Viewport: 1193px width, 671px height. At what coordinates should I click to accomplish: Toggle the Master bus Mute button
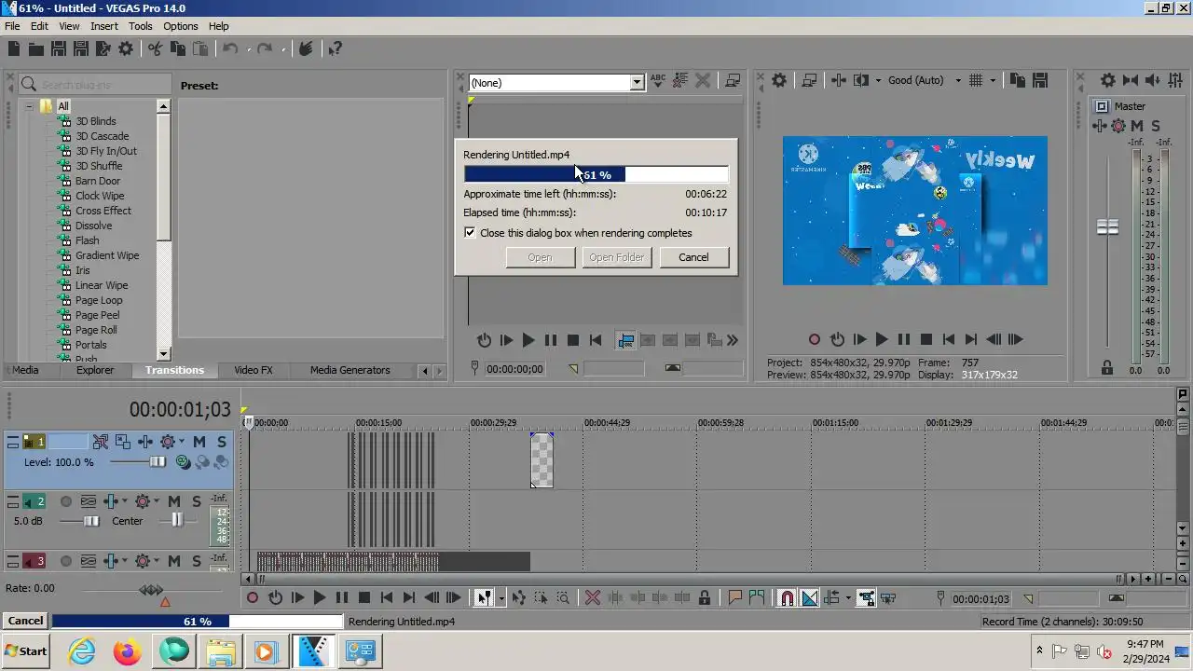click(1139, 126)
